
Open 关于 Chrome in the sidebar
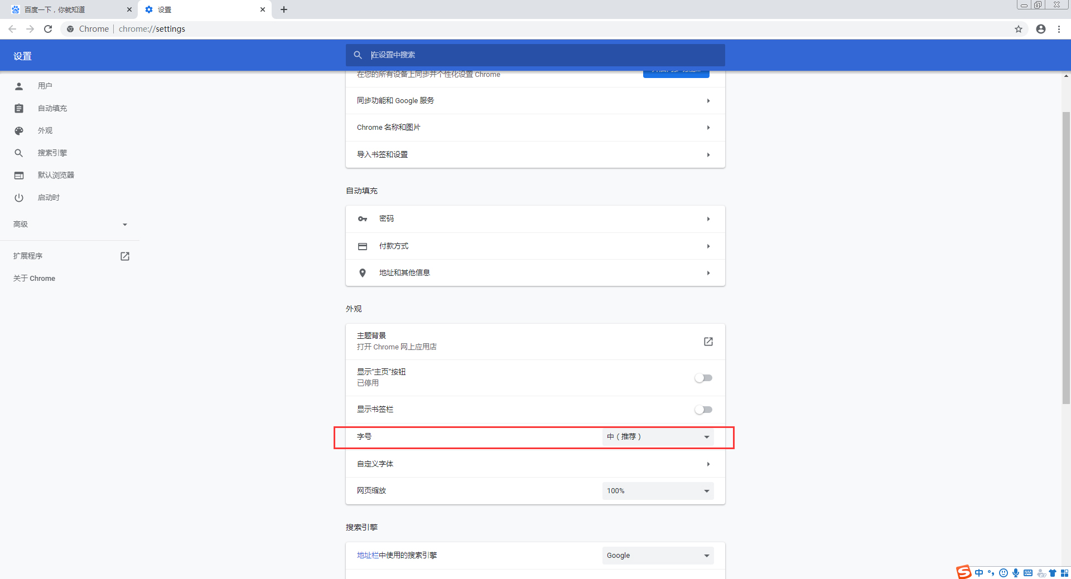[x=33, y=278]
